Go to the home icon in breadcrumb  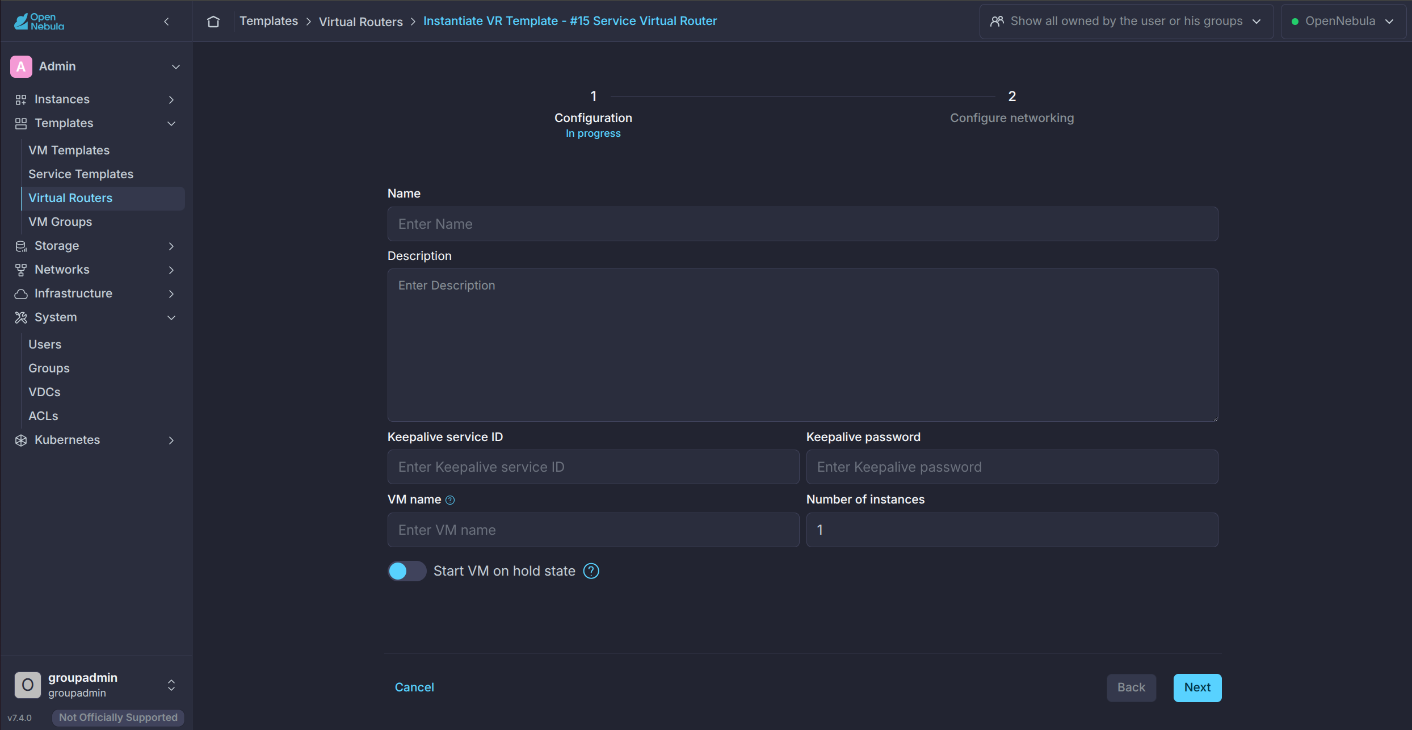(x=213, y=22)
